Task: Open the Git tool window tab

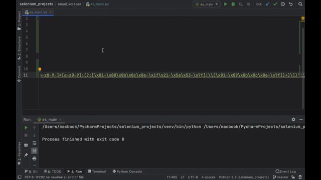Action: pyautogui.click(x=31, y=171)
